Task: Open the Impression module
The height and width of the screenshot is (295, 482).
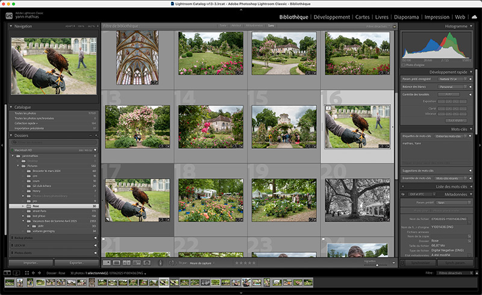Action: 437,17
